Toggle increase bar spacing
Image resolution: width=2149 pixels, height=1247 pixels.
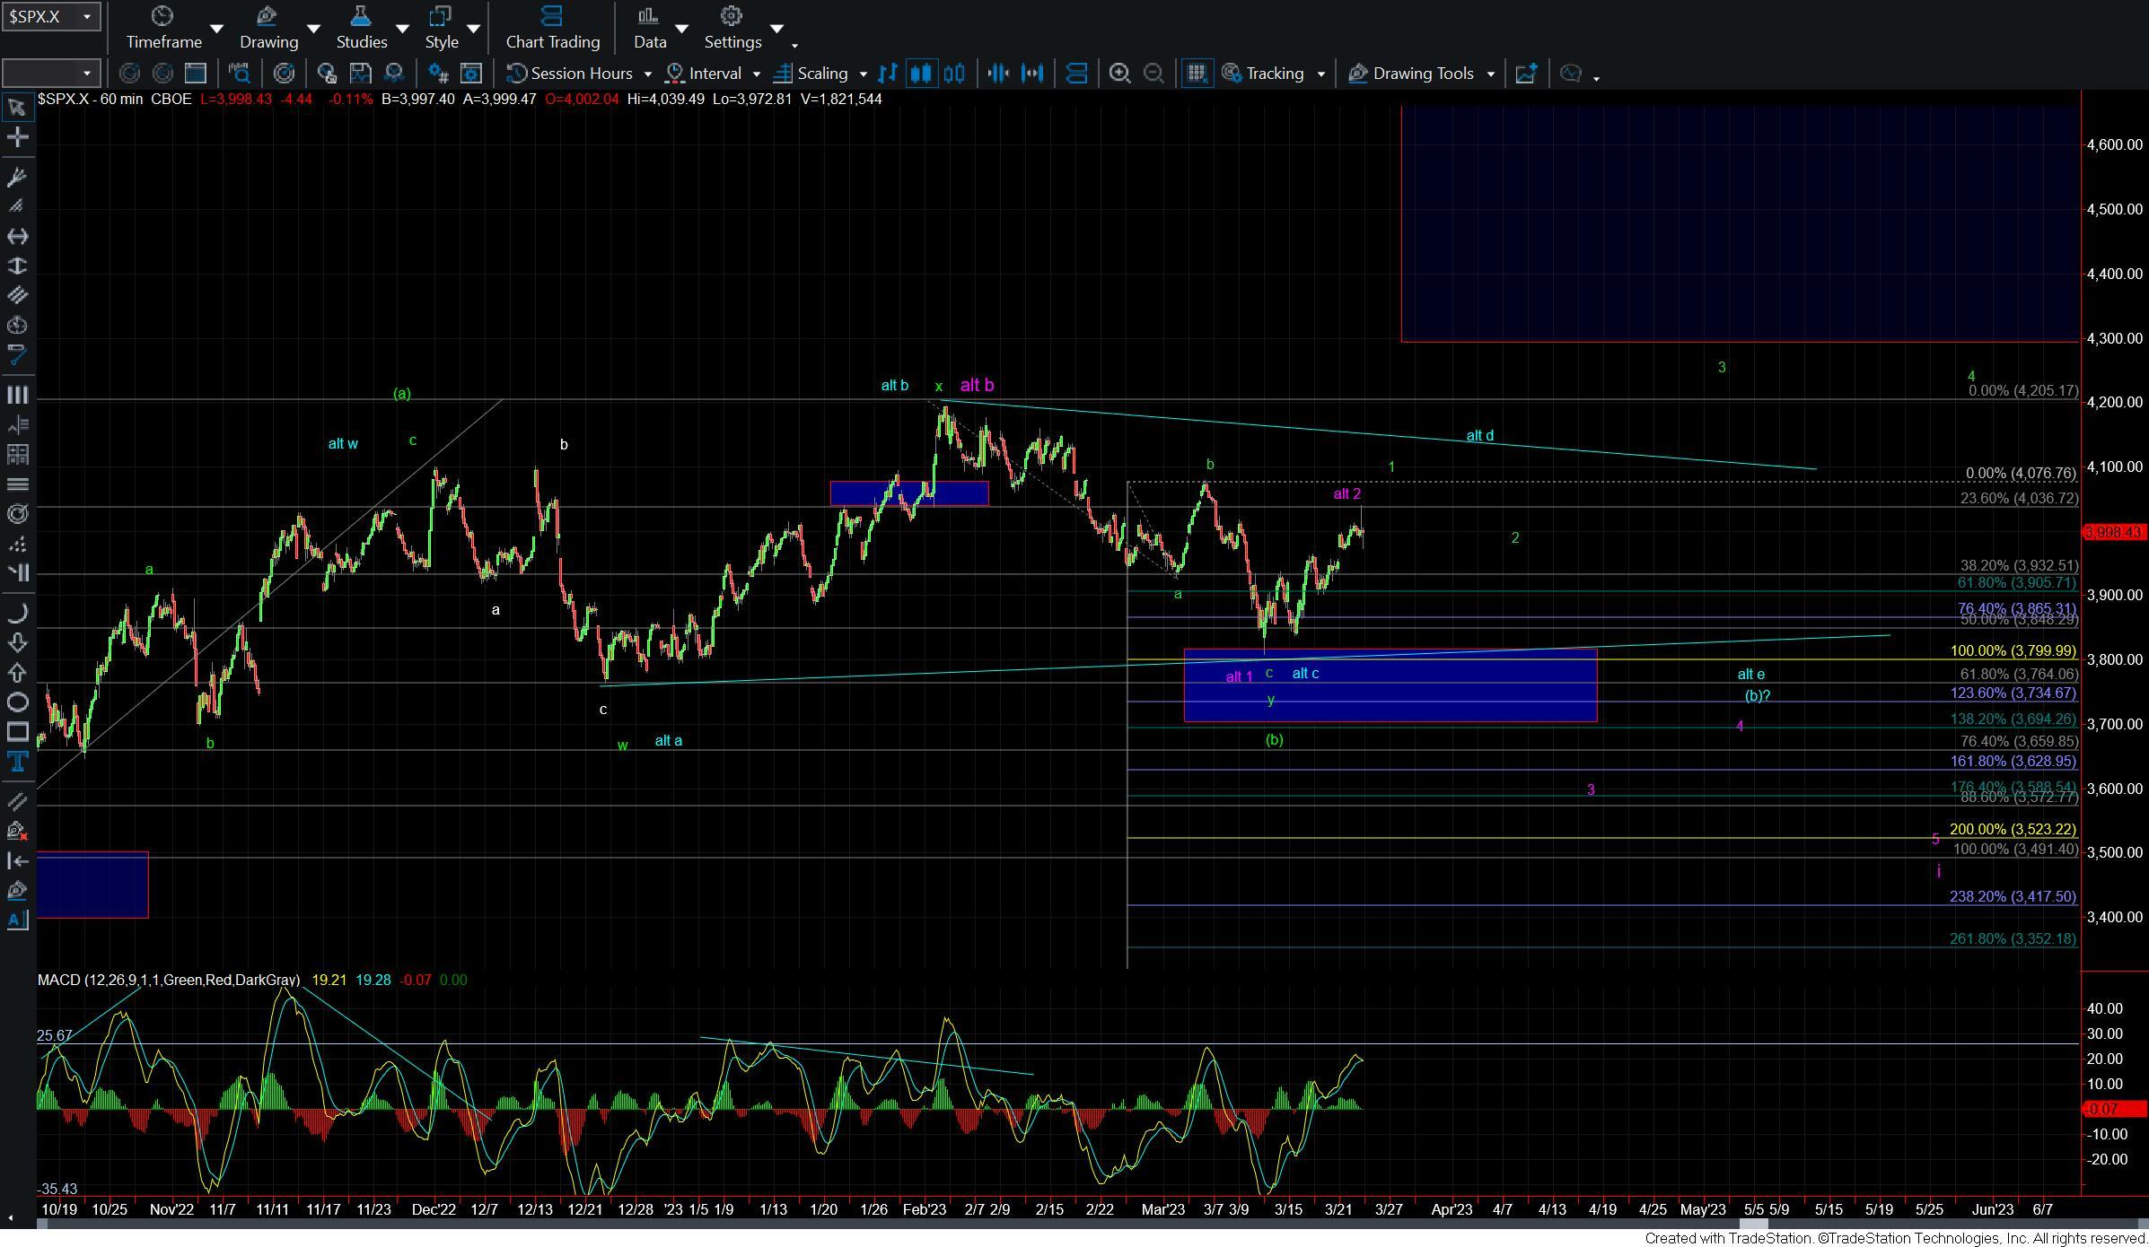point(1032,74)
